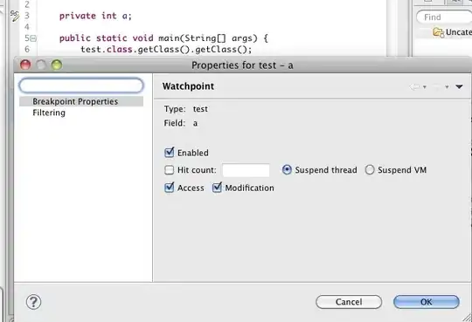472x322 pixels.
Task: Toggle the Modification checkbox
Action: click(x=217, y=188)
